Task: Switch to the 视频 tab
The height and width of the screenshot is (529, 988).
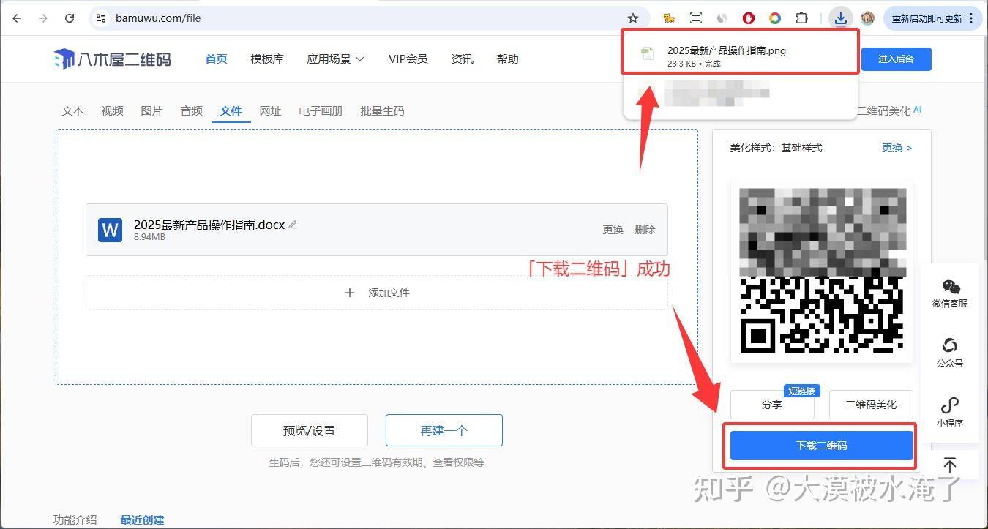Action: (113, 110)
